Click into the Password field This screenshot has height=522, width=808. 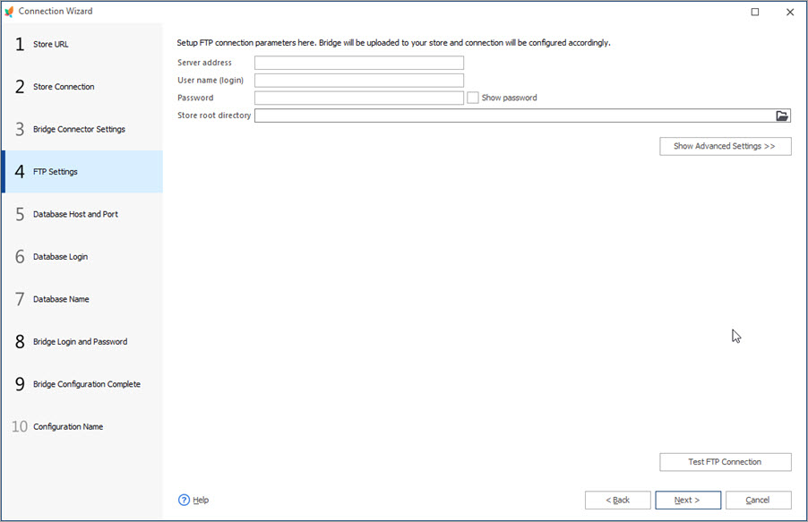click(358, 98)
